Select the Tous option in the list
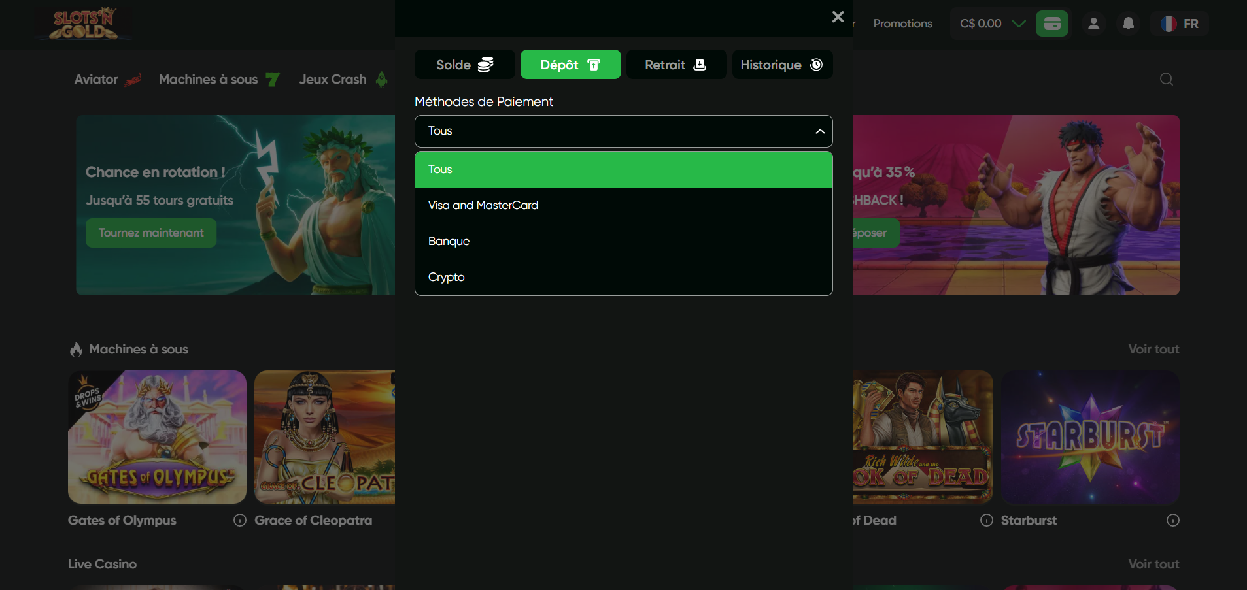This screenshot has height=590, width=1247. click(623, 169)
